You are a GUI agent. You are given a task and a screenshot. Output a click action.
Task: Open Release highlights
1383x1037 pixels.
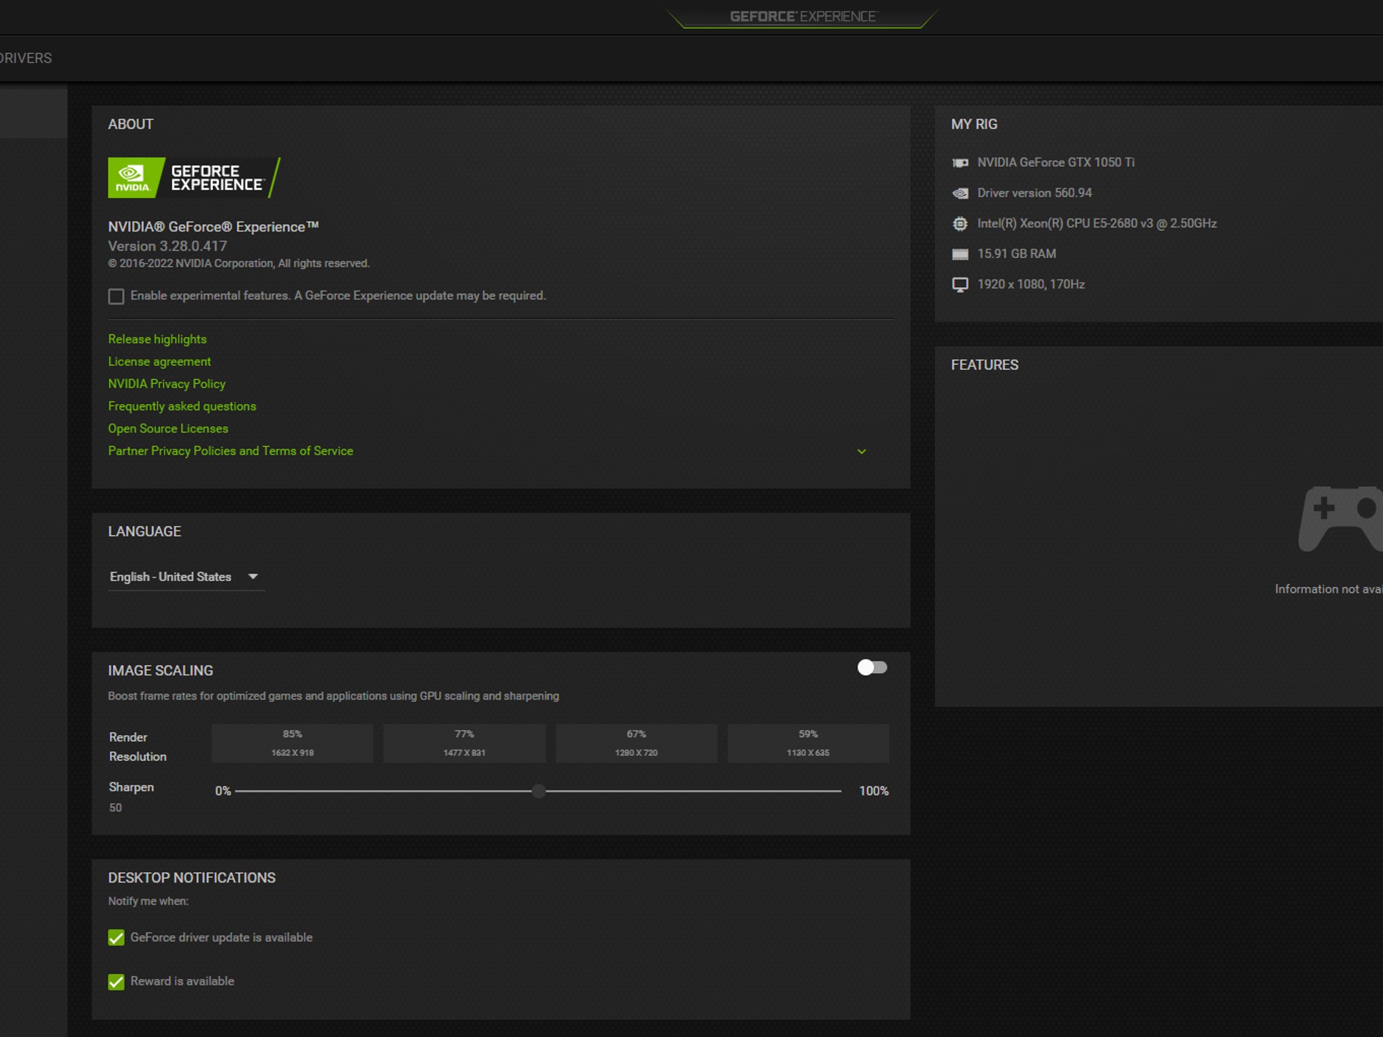[157, 339]
